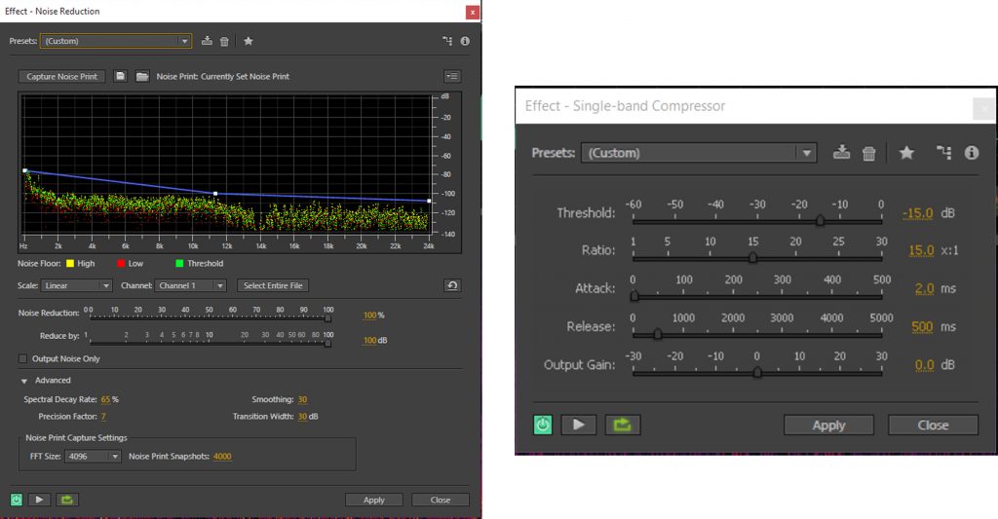This screenshot has height=519, width=998.
Task: Click the Noise Print Snapshots value field
Action: [x=222, y=456]
